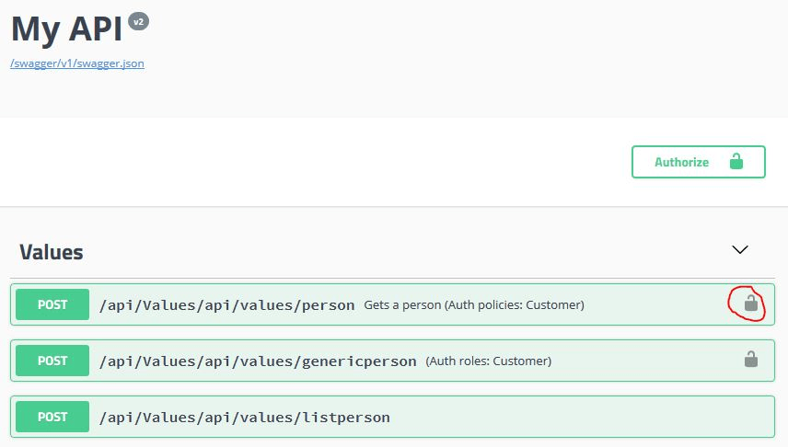Open the /swagger/v1/swagger.json link
Screen dimensions: 788x447
pyautogui.click(x=77, y=63)
